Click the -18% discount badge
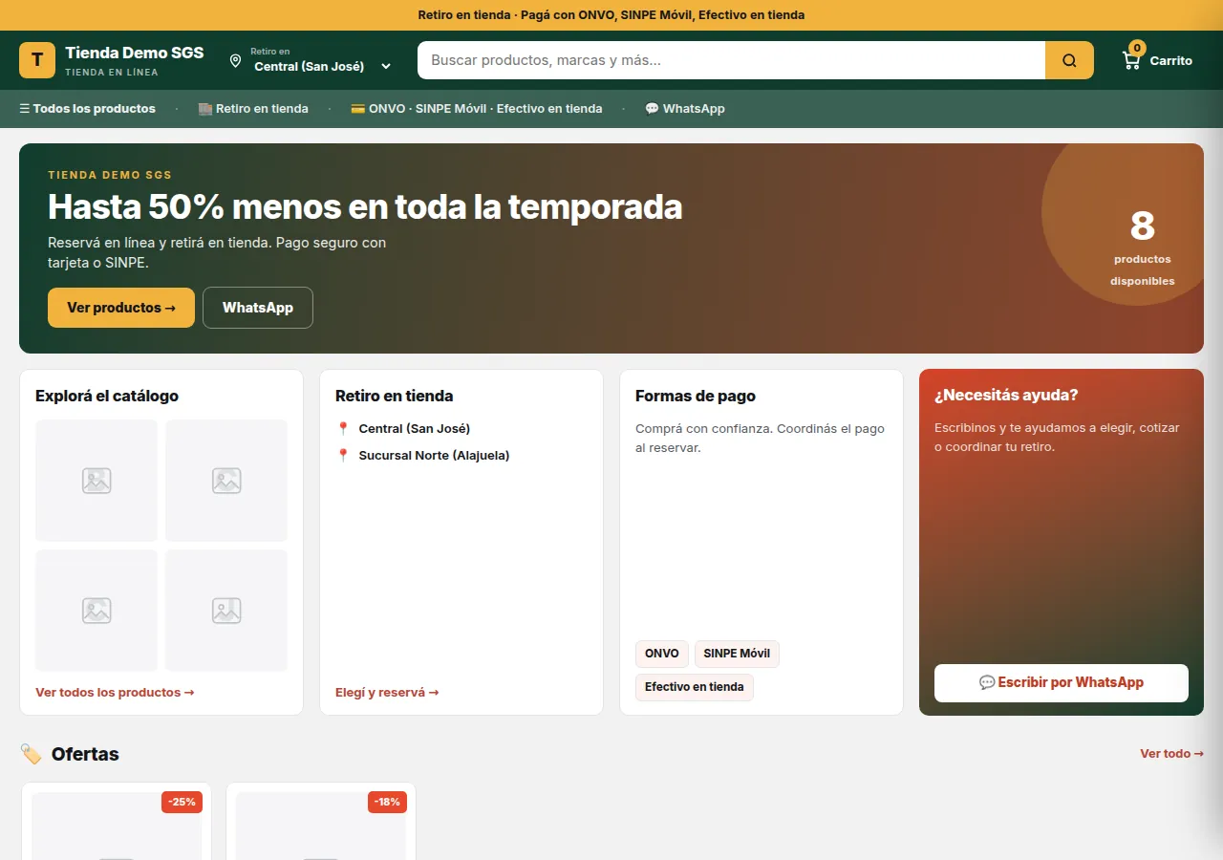Viewport: 1223px width, 860px height. tap(387, 803)
